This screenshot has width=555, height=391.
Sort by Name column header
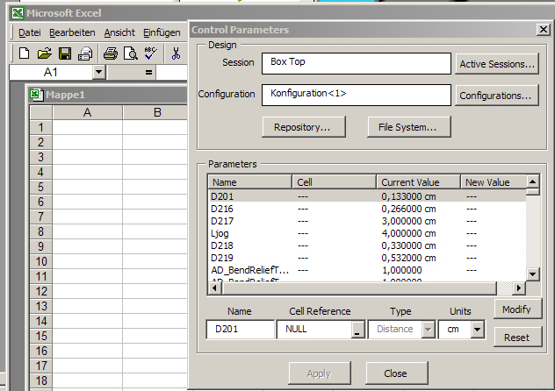(x=250, y=181)
